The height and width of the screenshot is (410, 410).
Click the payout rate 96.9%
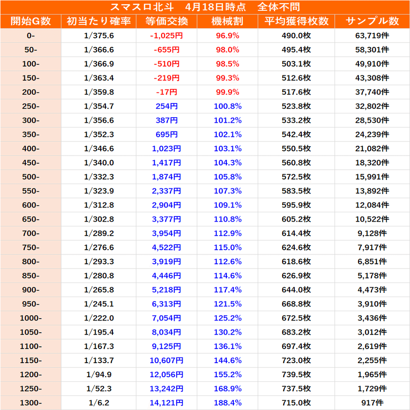point(227,36)
